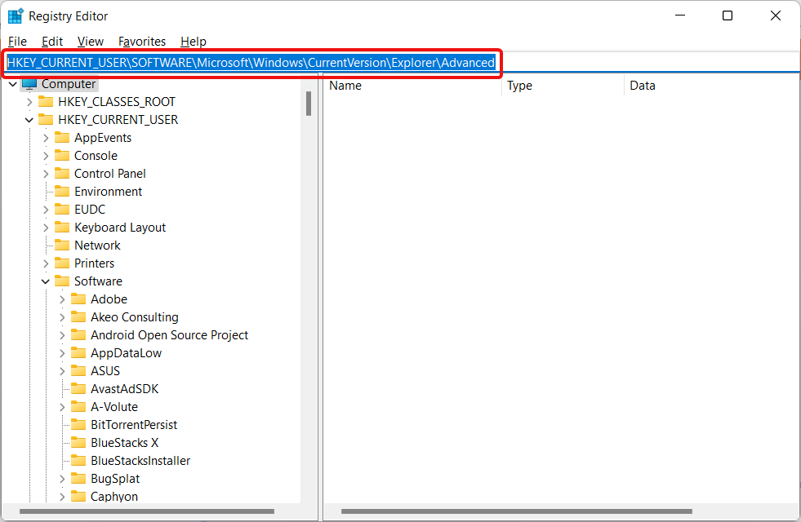The image size is (801, 522).
Task: Select the BlueStacks X key label
Action: (x=125, y=442)
